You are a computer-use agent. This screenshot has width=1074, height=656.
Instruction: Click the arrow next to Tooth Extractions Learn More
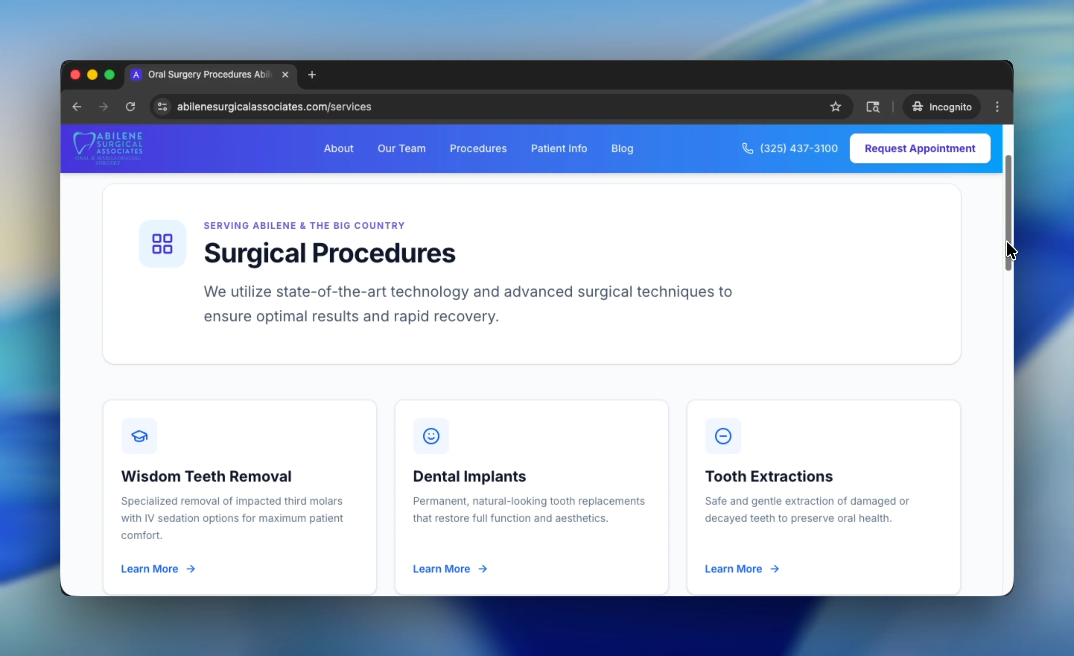[774, 569]
